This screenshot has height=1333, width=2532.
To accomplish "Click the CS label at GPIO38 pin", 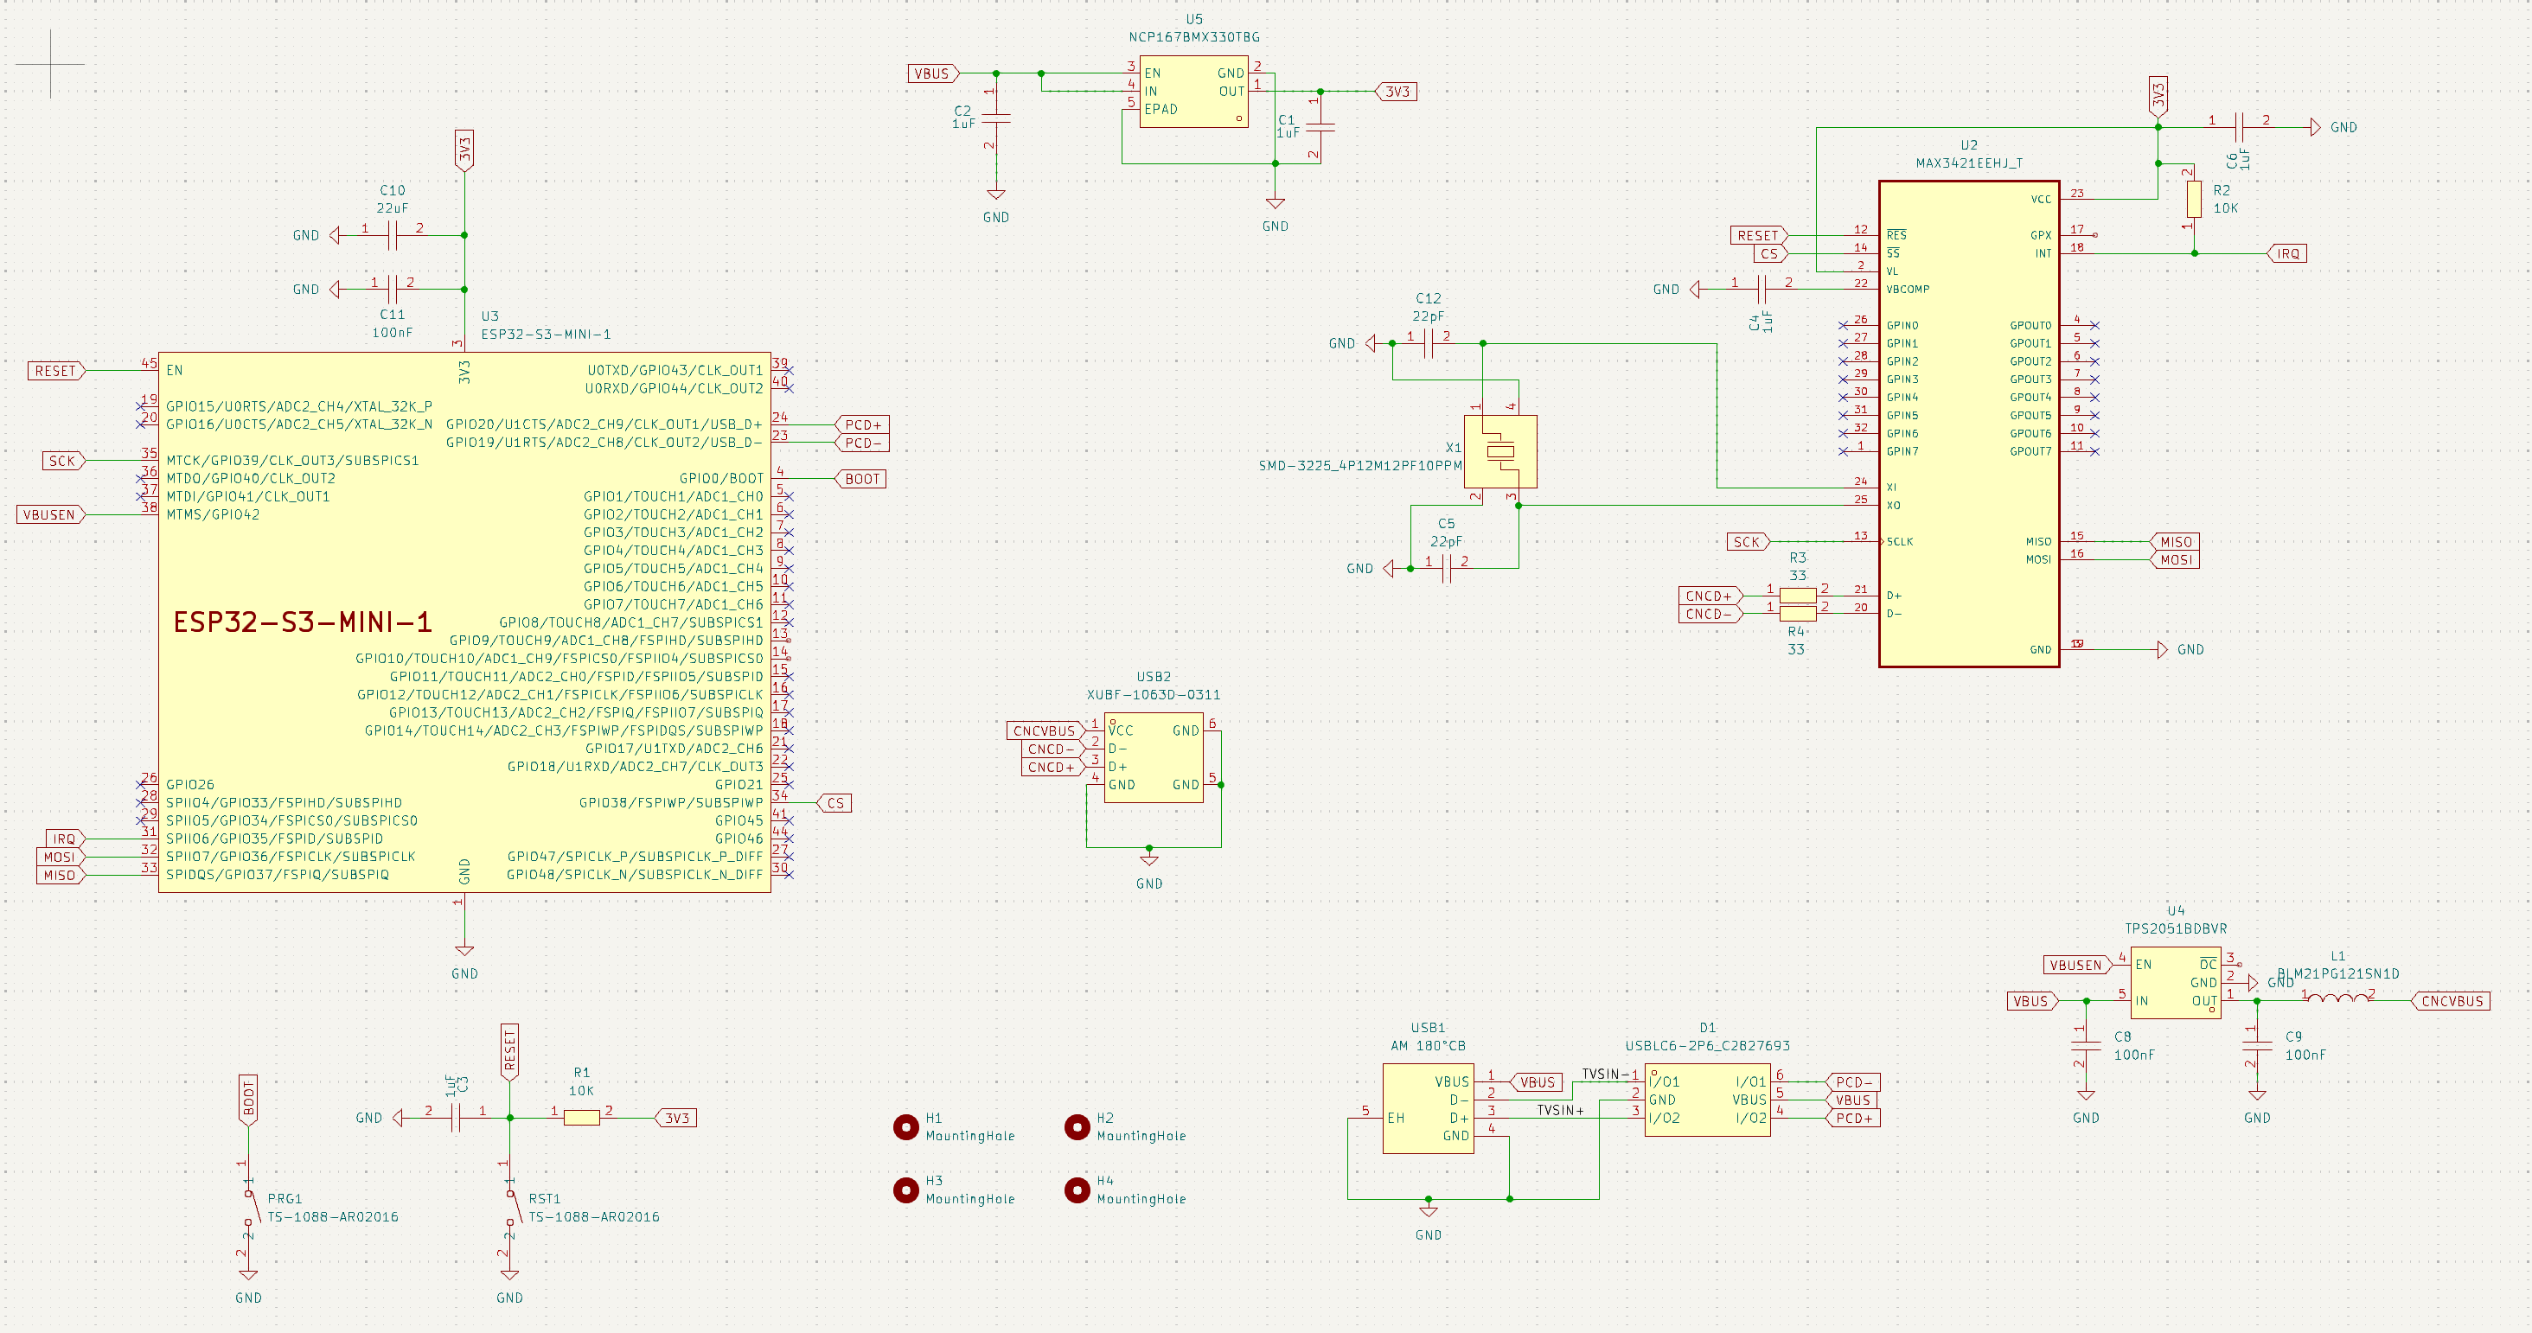I will point(834,802).
